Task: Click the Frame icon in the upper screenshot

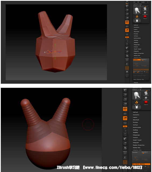Action: 127,44
